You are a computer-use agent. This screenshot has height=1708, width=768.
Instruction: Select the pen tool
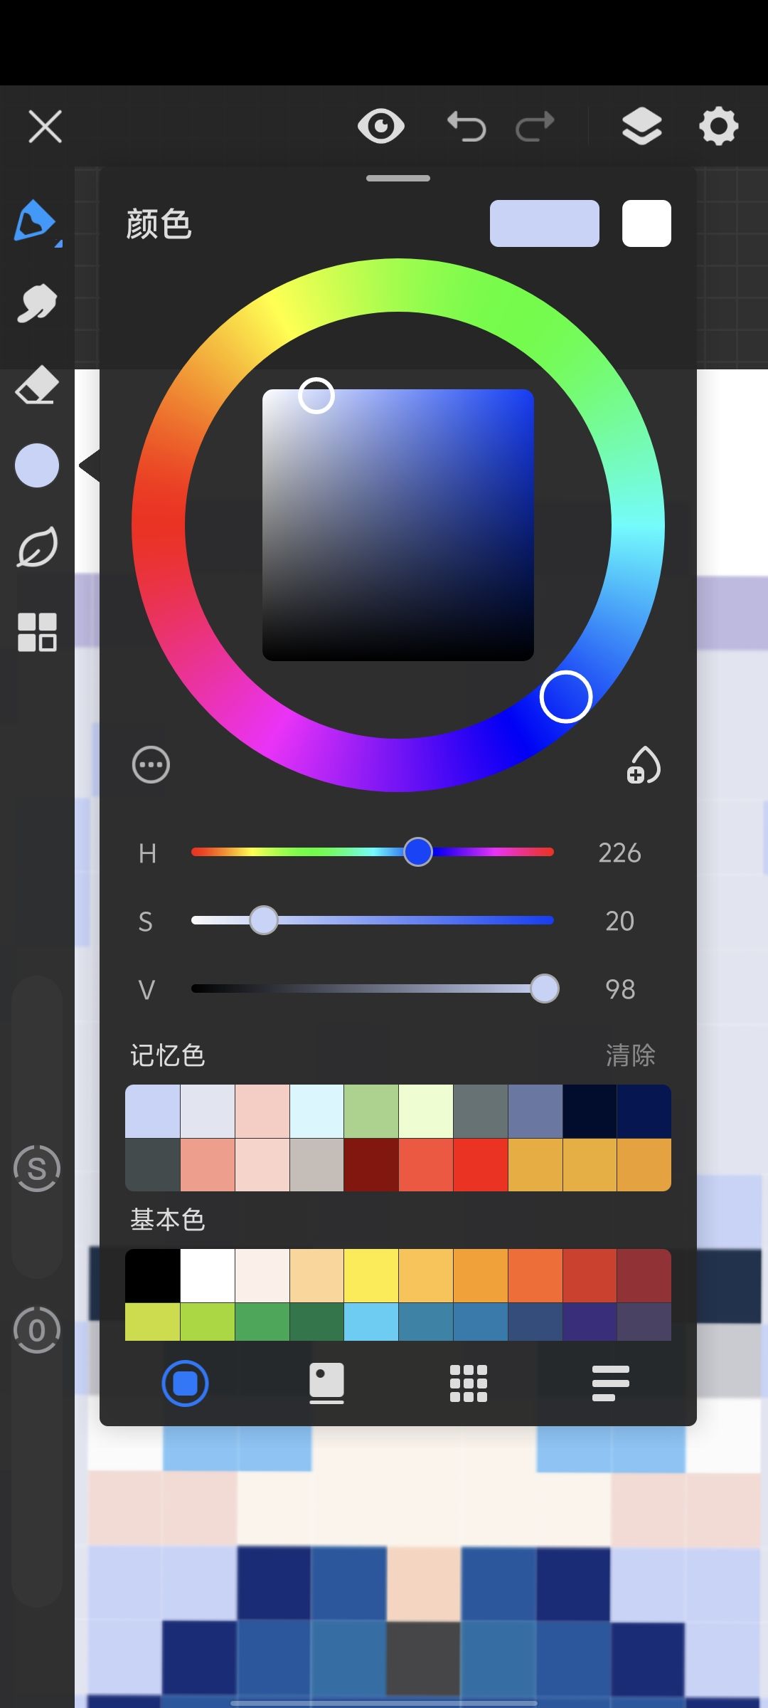coord(36,221)
